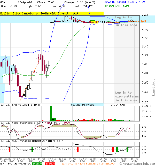Click the copyright icon beside HotCandlestick.com

pyautogui.click(x=121, y=163)
